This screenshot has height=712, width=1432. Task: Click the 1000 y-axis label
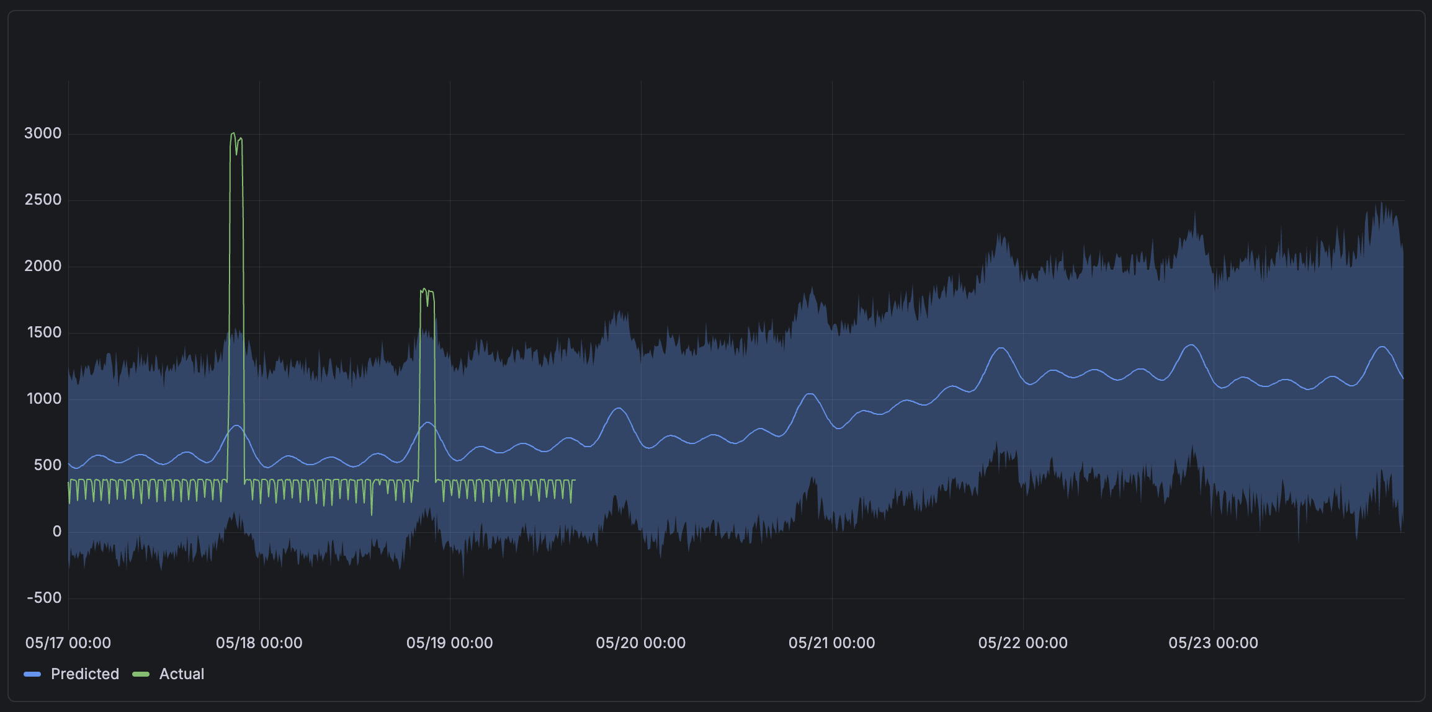coord(44,399)
